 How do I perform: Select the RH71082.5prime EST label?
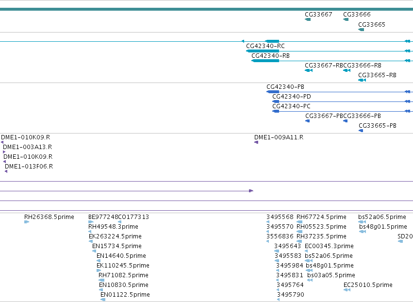click(124, 275)
